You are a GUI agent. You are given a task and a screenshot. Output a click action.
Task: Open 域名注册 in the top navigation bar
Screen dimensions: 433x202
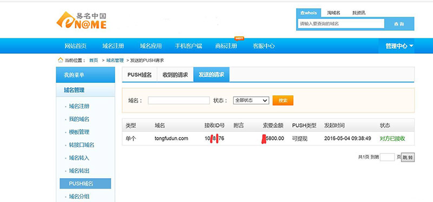[x=113, y=46]
